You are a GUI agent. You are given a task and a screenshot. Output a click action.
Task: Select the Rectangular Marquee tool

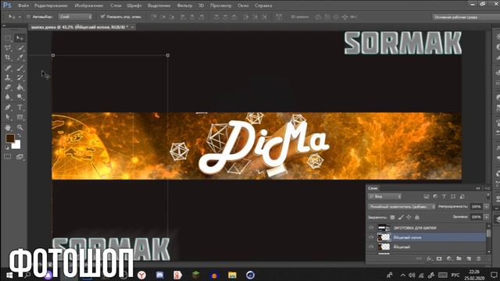click(x=8, y=38)
